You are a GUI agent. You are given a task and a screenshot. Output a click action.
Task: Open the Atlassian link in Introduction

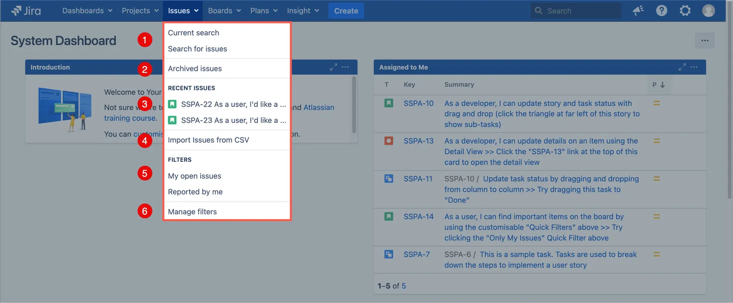pyautogui.click(x=319, y=107)
